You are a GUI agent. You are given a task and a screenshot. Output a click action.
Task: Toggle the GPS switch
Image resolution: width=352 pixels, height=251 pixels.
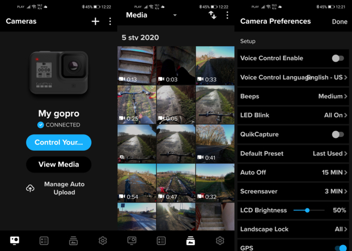[x=341, y=248]
